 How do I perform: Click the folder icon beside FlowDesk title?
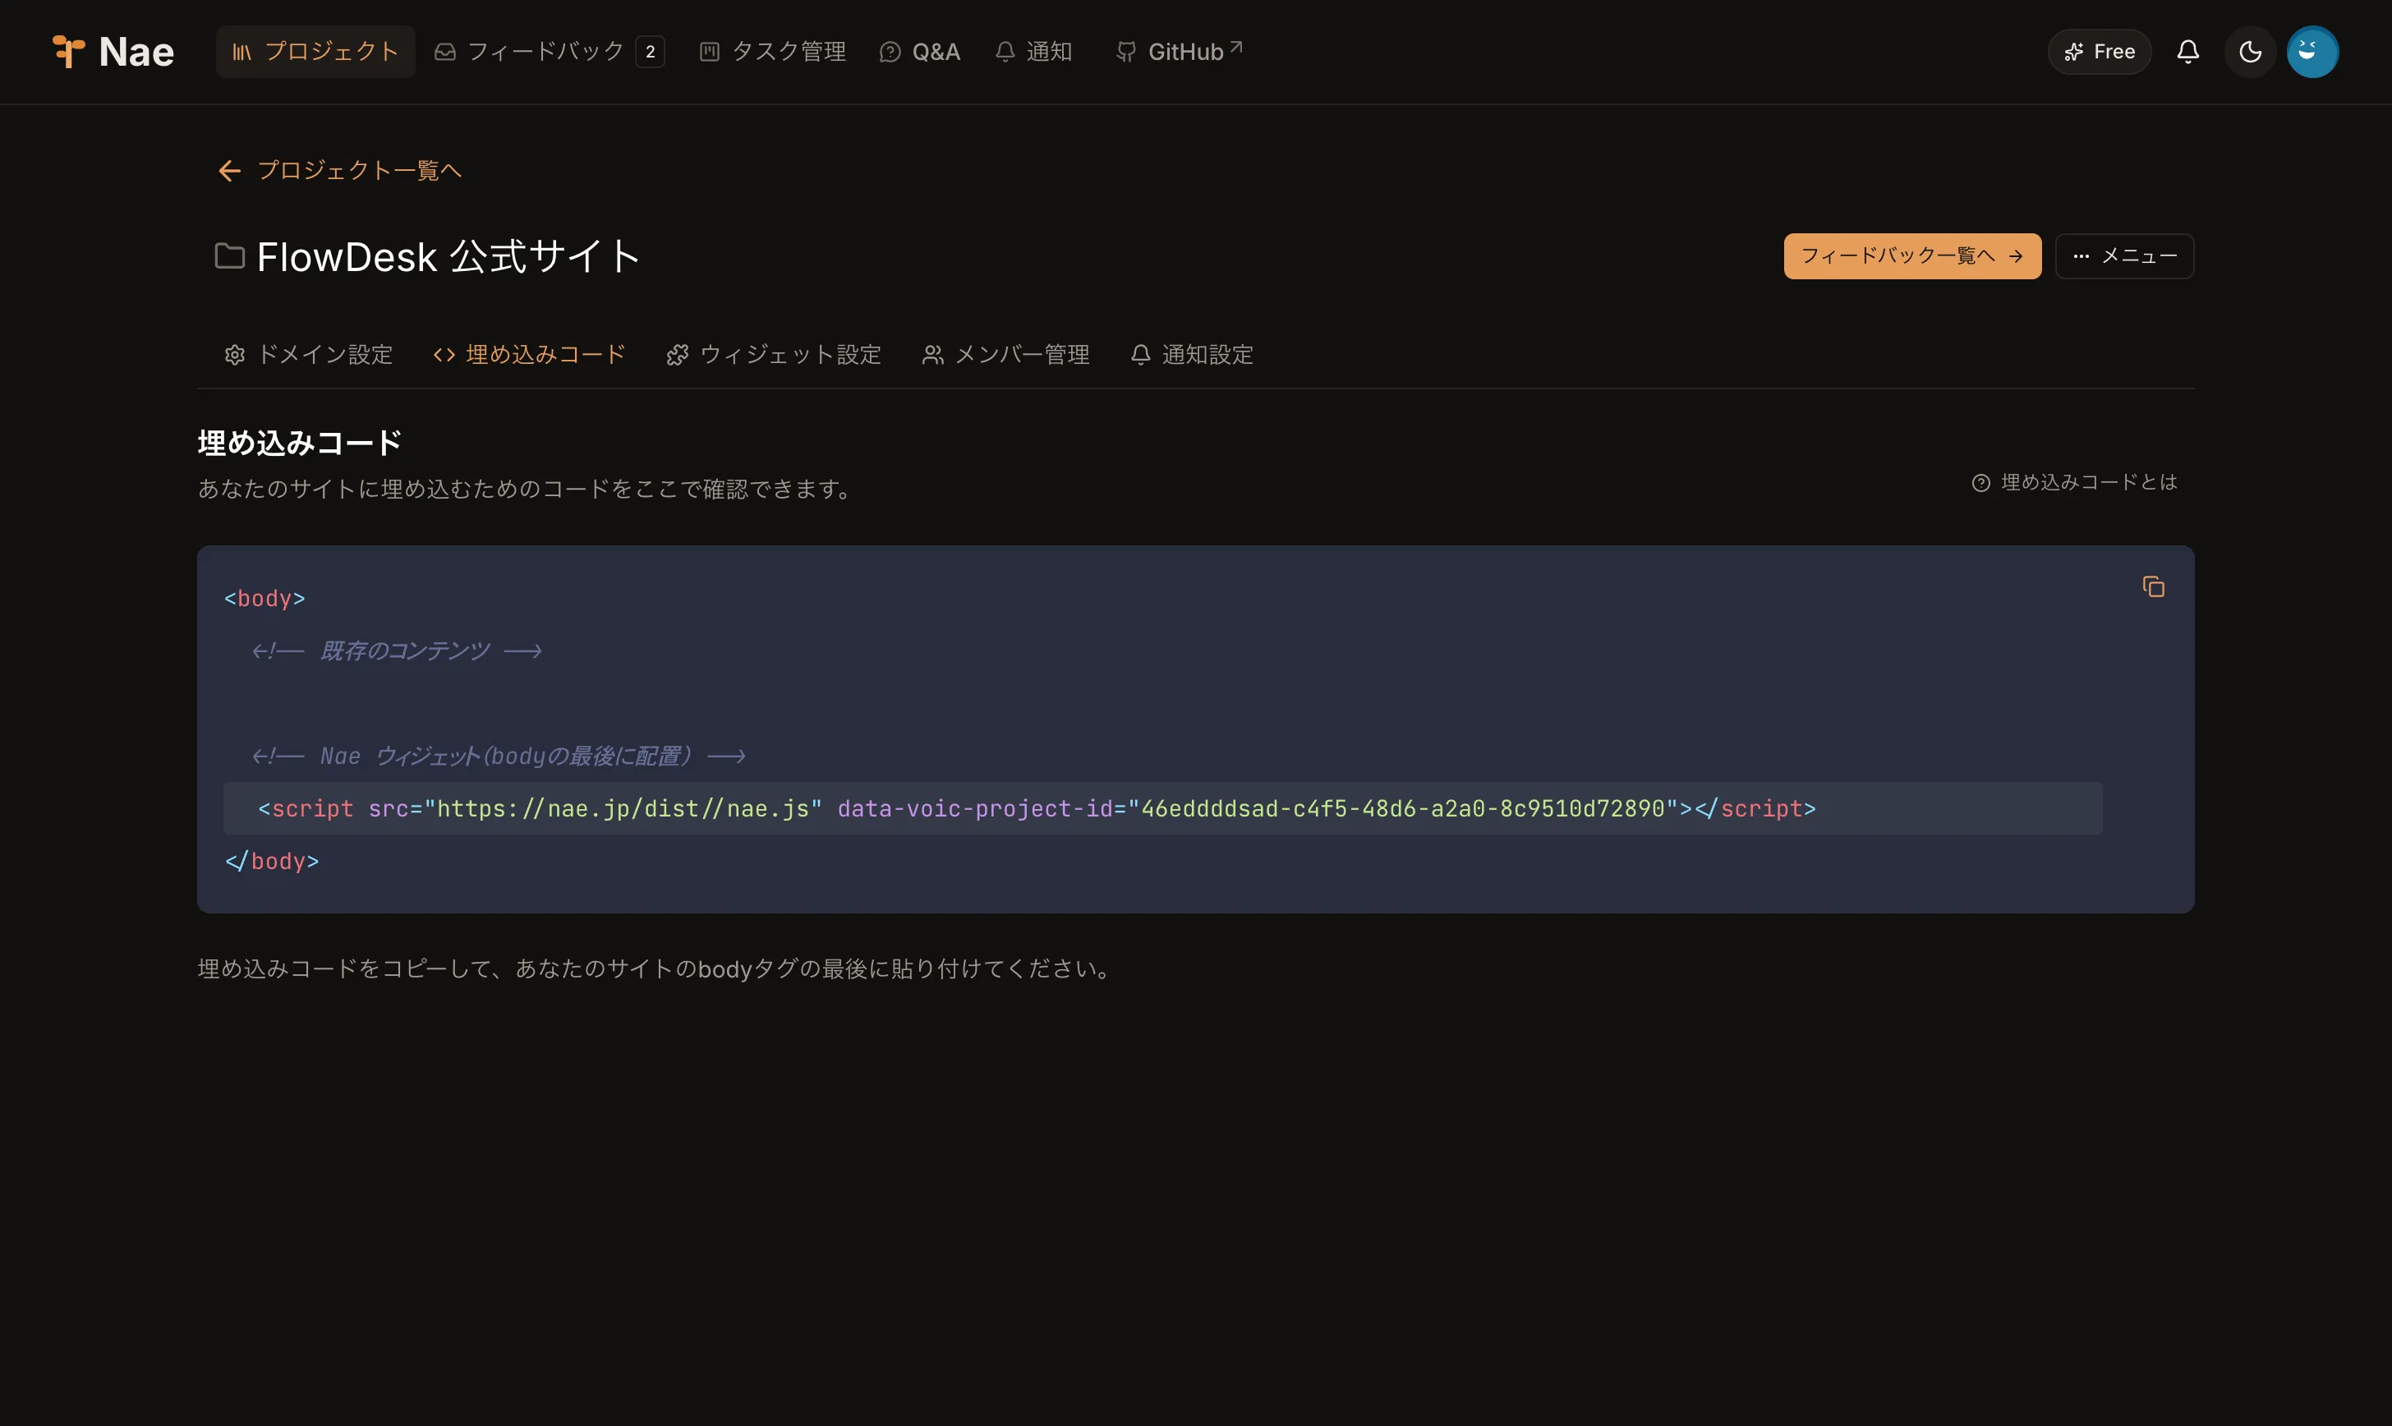click(230, 255)
